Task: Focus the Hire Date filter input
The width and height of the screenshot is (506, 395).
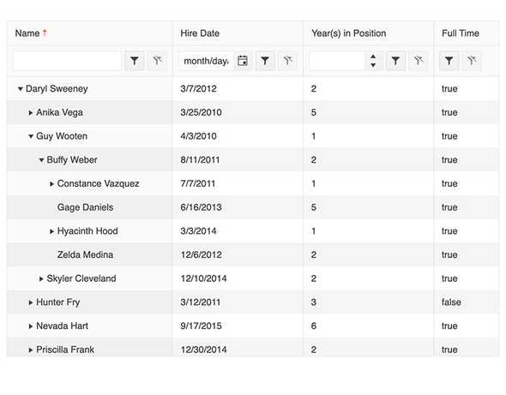Action: 207,61
